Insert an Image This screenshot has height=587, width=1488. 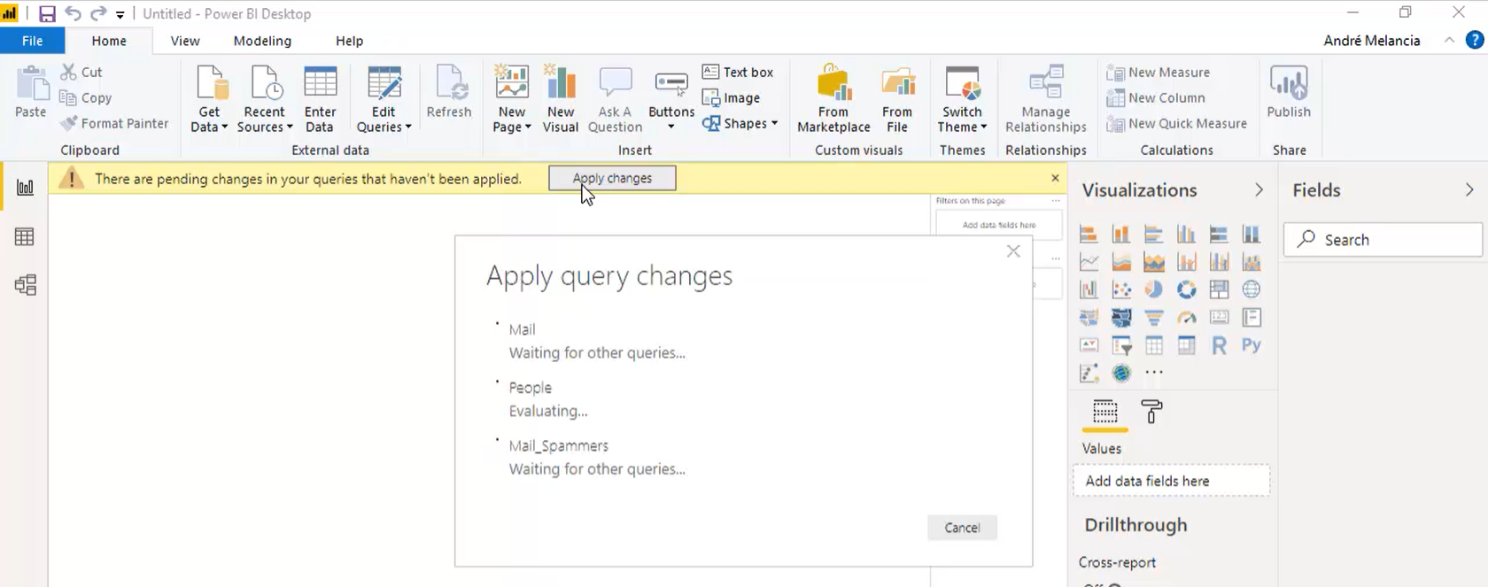pyautogui.click(x=731, y=98)
